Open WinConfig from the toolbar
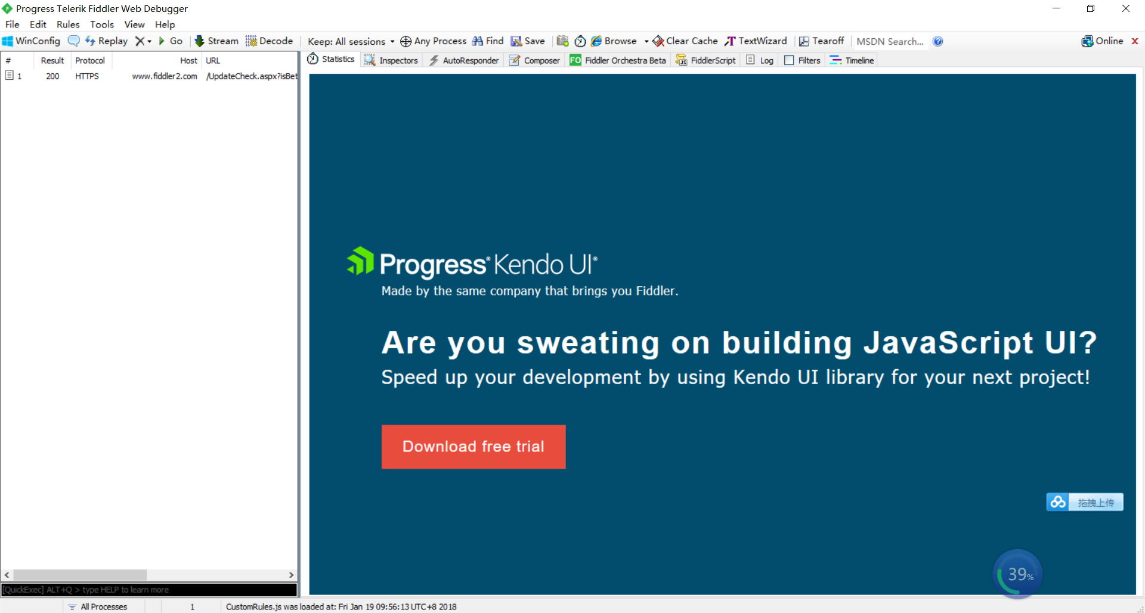The height and width of the screenshot is (613, 1145). click(x=32, y=41)
